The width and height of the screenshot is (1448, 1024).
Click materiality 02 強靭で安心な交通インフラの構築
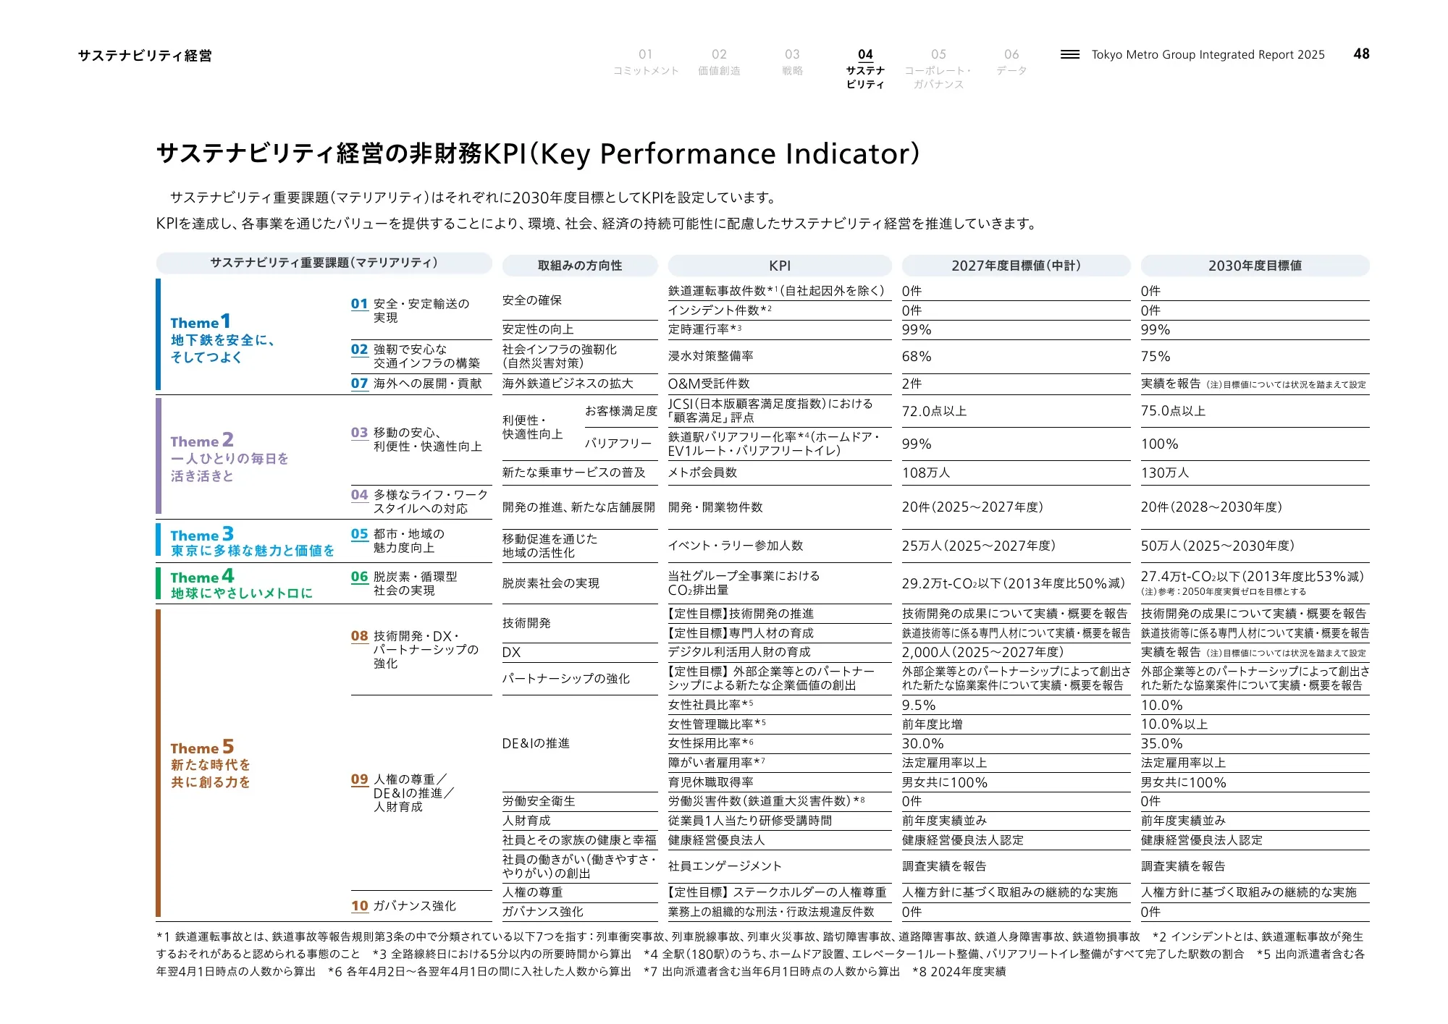416,356
